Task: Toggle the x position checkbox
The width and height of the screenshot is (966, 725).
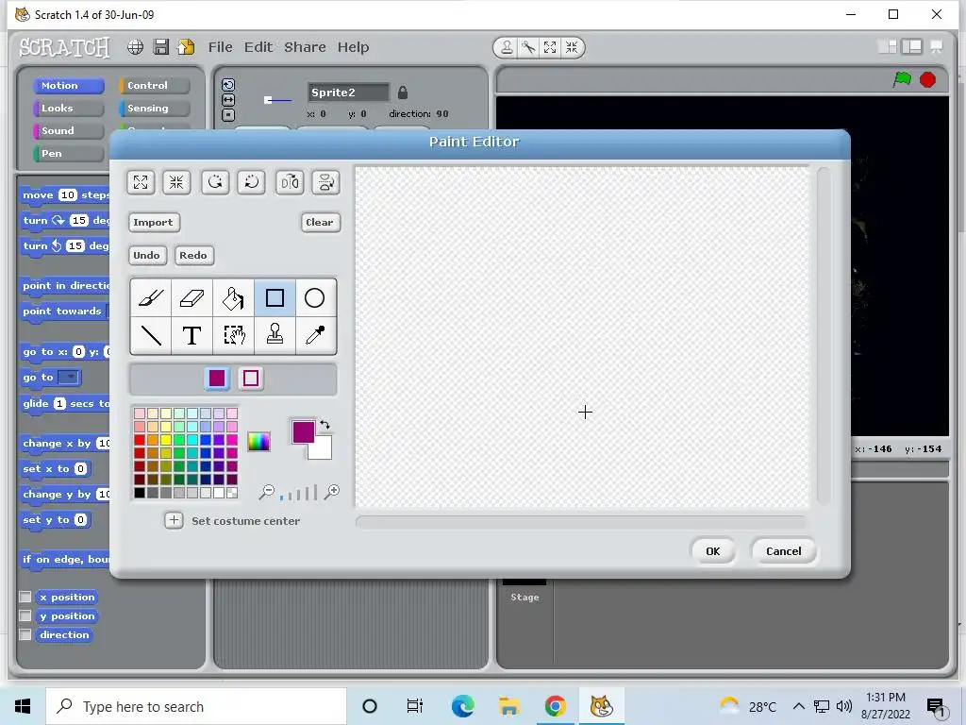Action: tap(25, 597)
